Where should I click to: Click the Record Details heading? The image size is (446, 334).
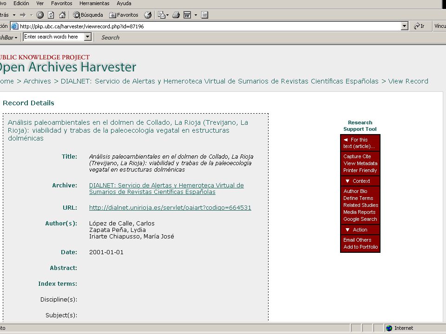(x=28, y=103)
